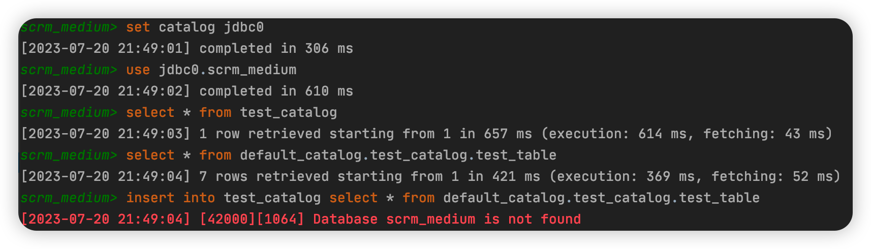Click the '7 rows retrieved' message
The image size is (871, 249).
[x=264, y=176]
